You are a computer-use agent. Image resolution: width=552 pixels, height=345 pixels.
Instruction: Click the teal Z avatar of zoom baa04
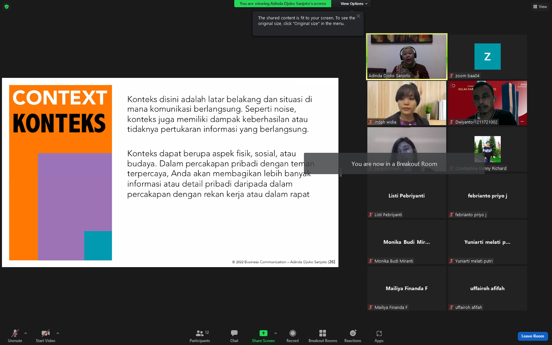tap(488, 57)
